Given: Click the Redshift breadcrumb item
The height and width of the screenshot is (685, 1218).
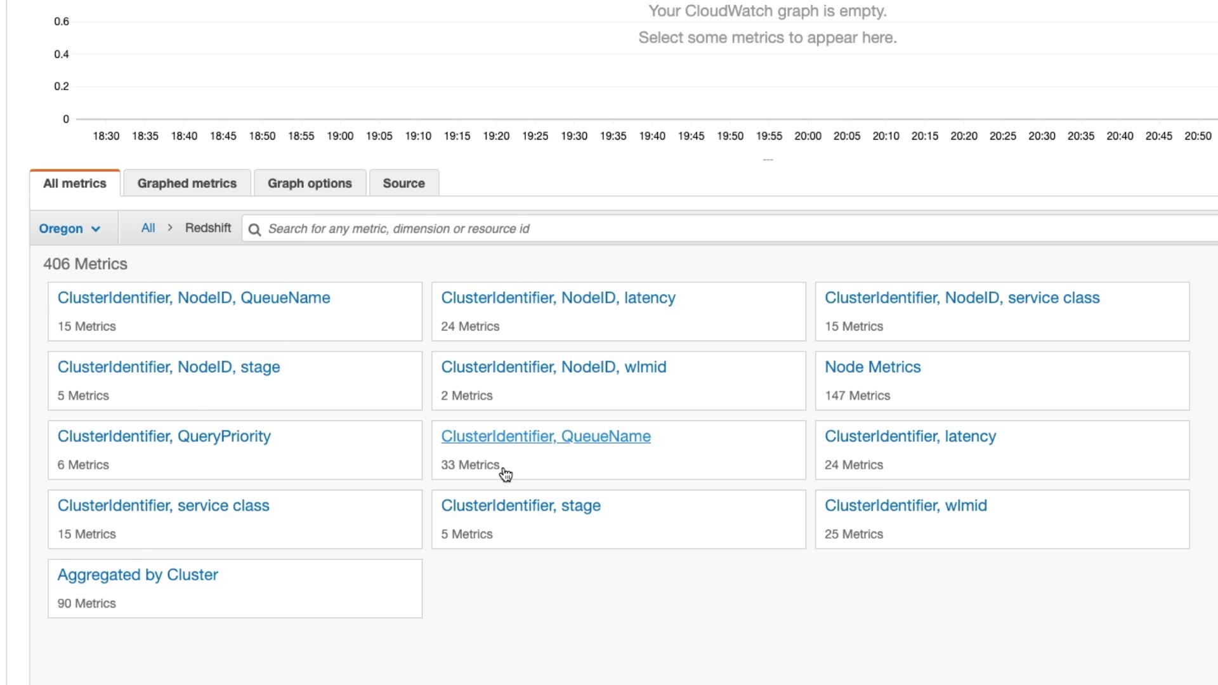Looking at the screenshot, I should pos(208,228).
